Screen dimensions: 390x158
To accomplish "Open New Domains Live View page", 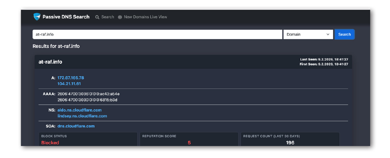I will (145, 17).
